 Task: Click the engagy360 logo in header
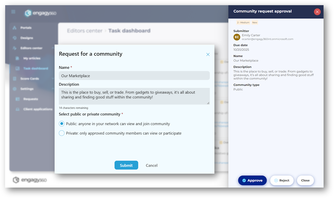[40, 13]
